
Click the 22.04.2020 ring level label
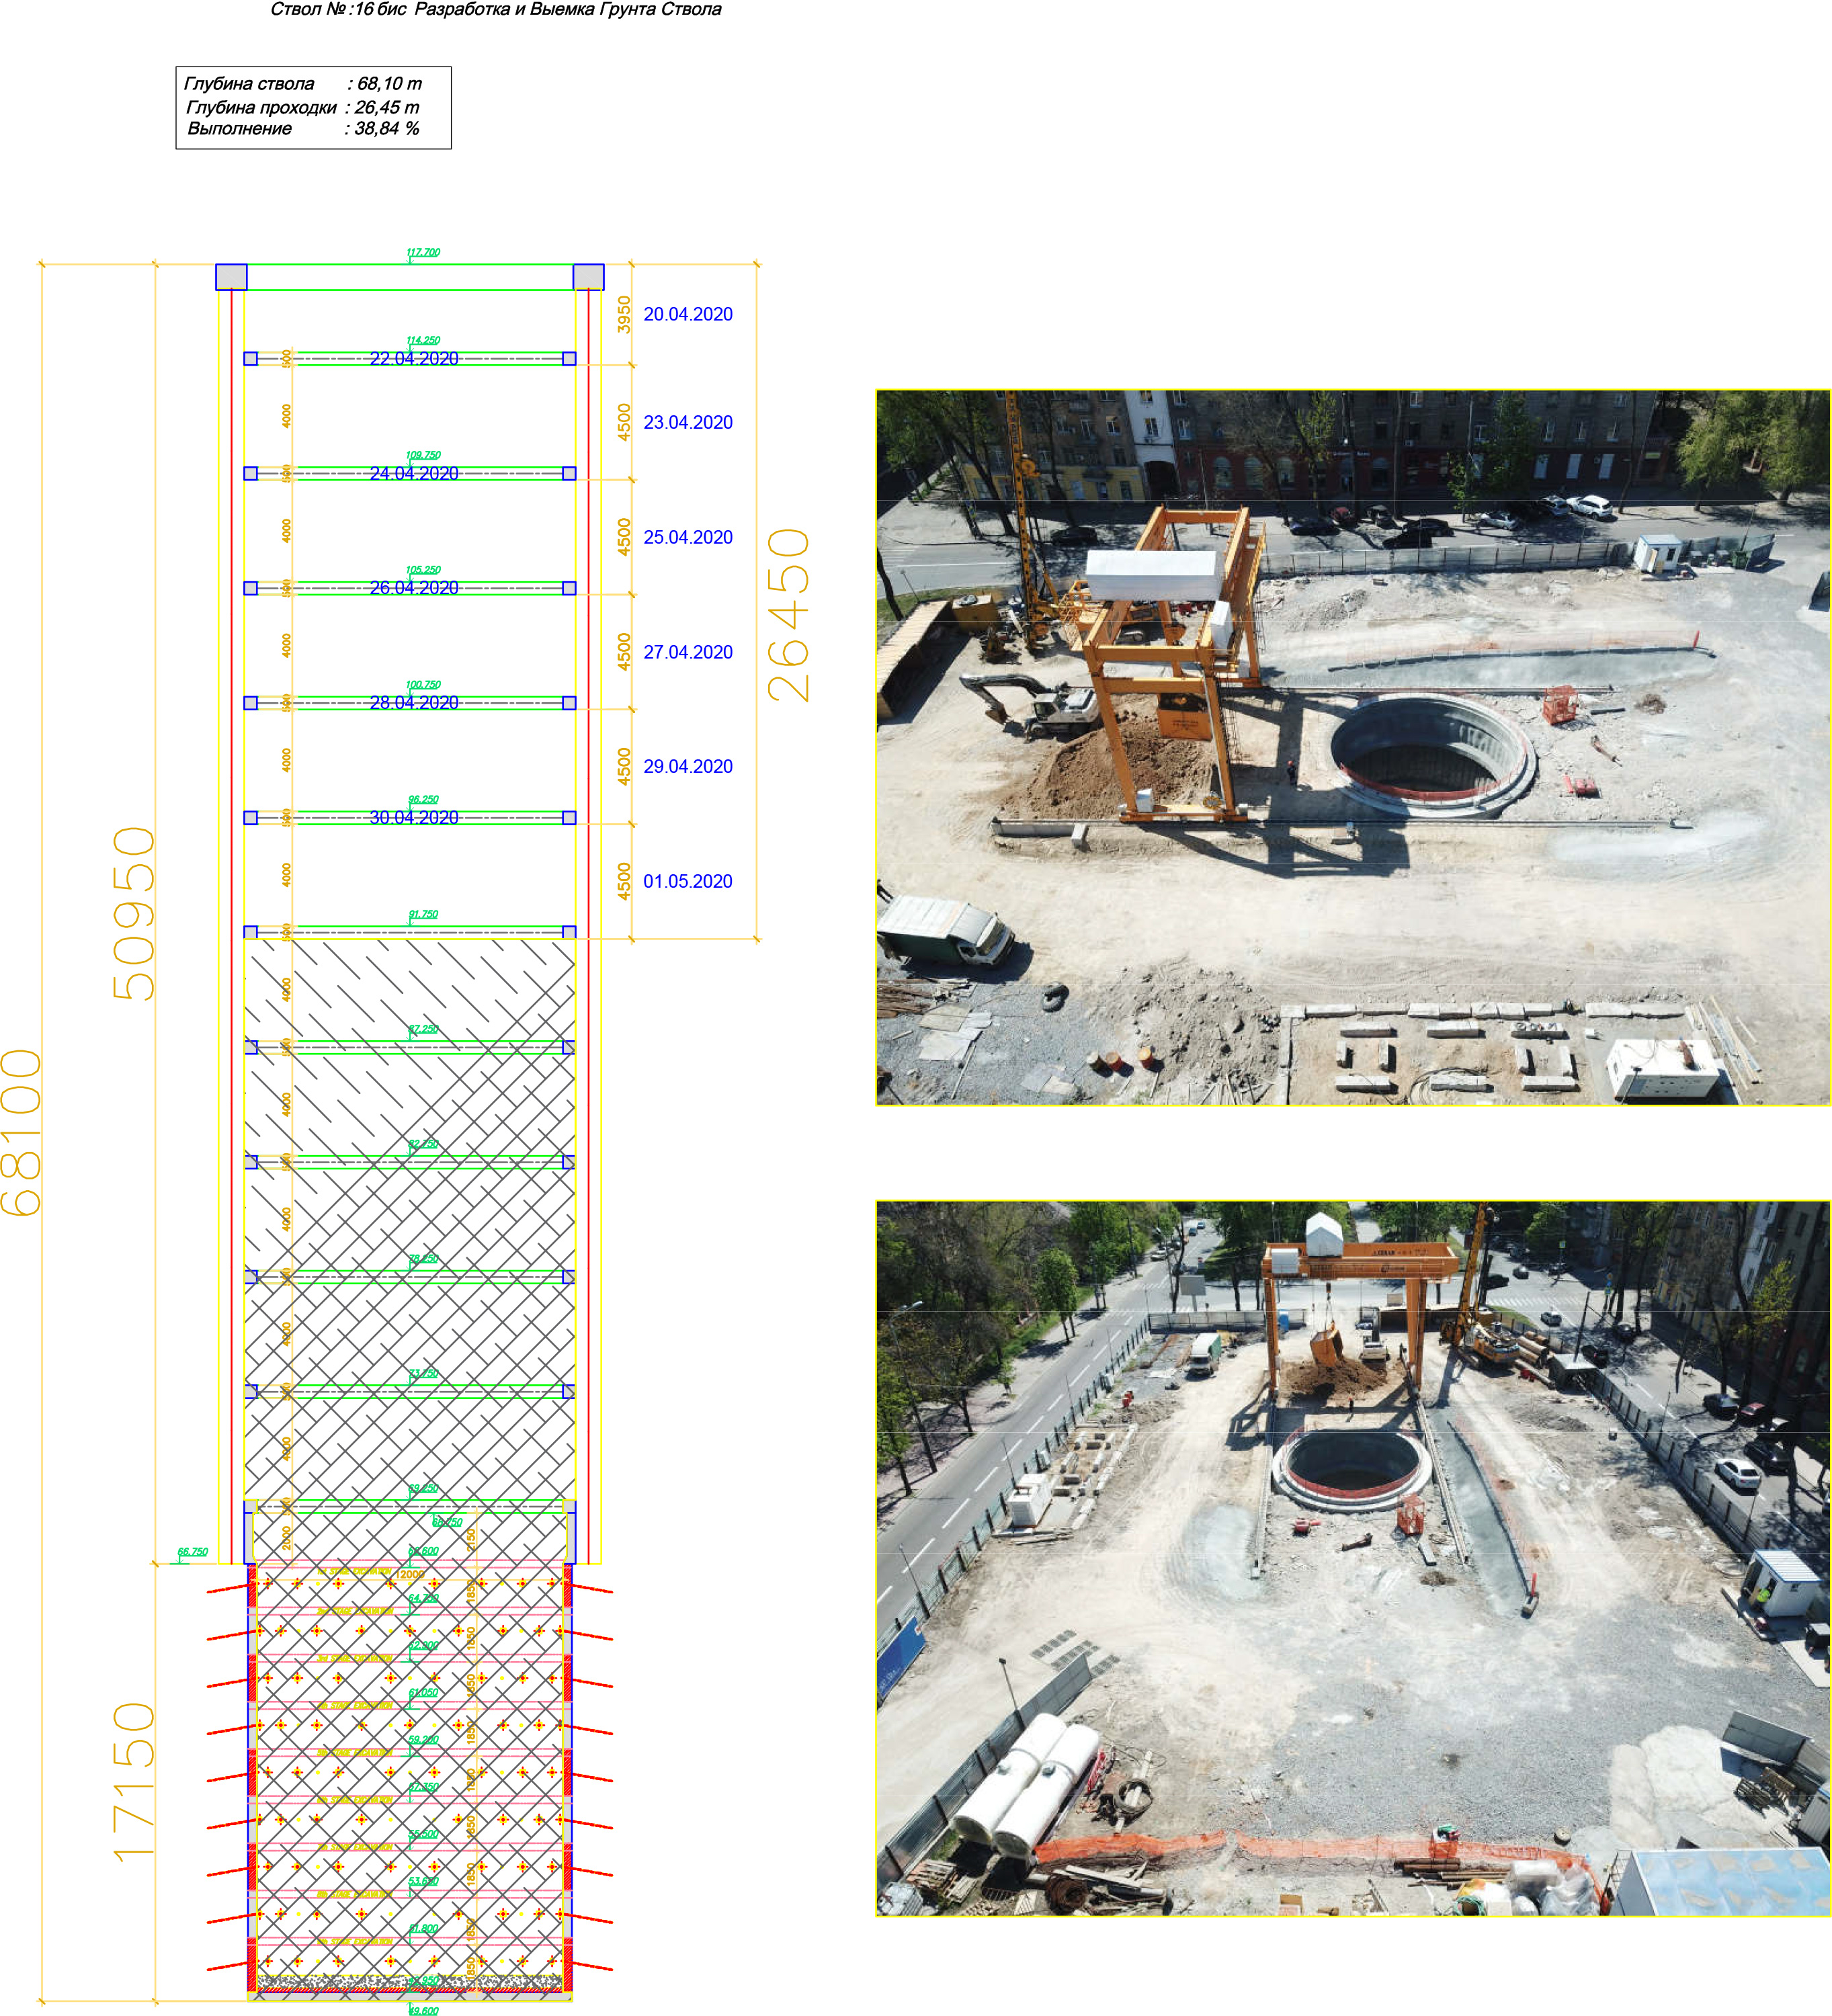(414, 358)
